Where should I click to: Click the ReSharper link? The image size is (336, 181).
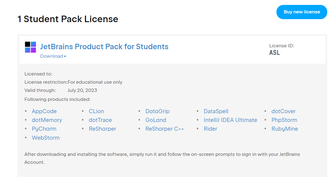(102, 129)
